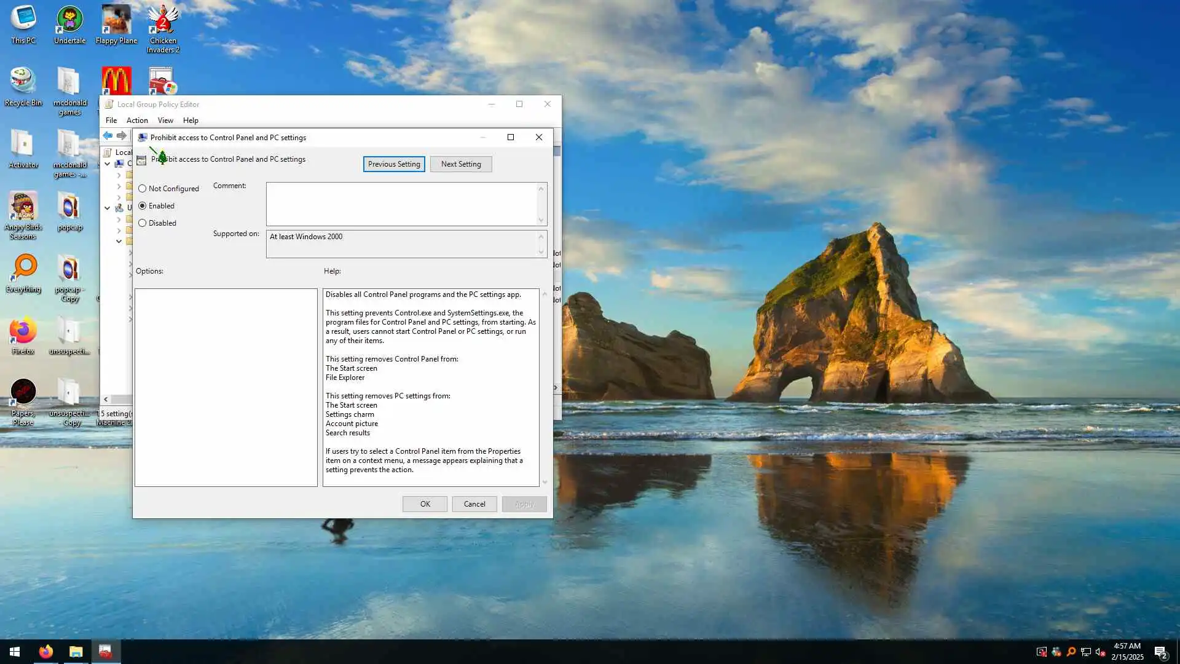This screenshot has width=1180, height=664.
Task: Collapse the User Configuration tree node
Action: pyautogui.click(x=107, y=208)
